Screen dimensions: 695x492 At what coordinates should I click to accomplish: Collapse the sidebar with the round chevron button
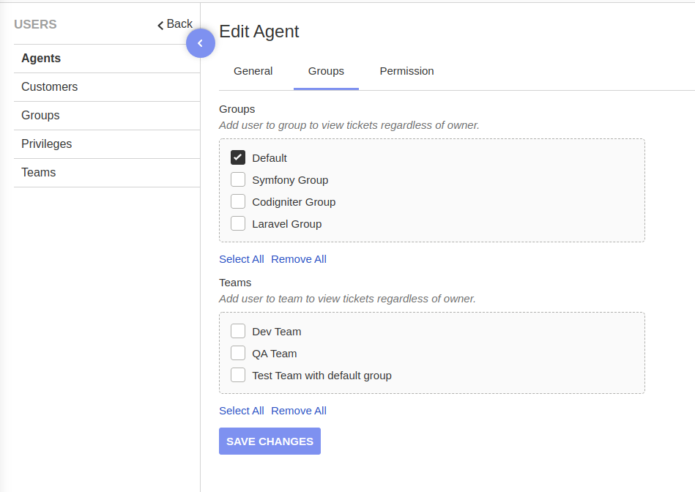click(201, 43)
